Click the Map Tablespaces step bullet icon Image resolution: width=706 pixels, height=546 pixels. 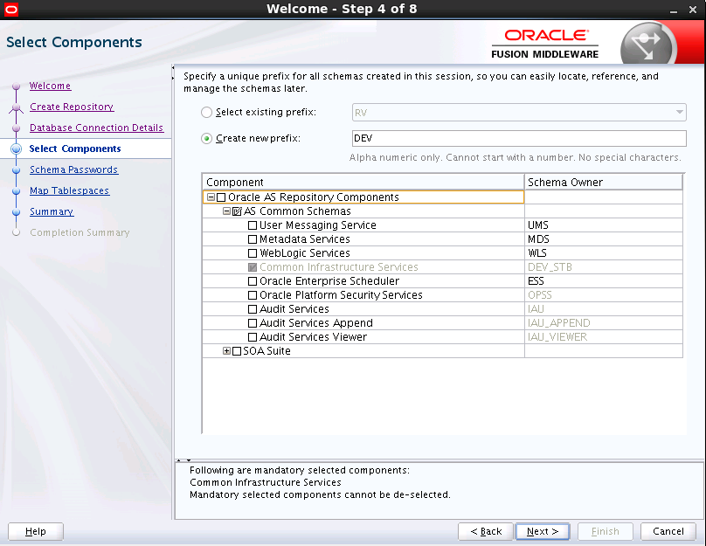click(17, 190)
